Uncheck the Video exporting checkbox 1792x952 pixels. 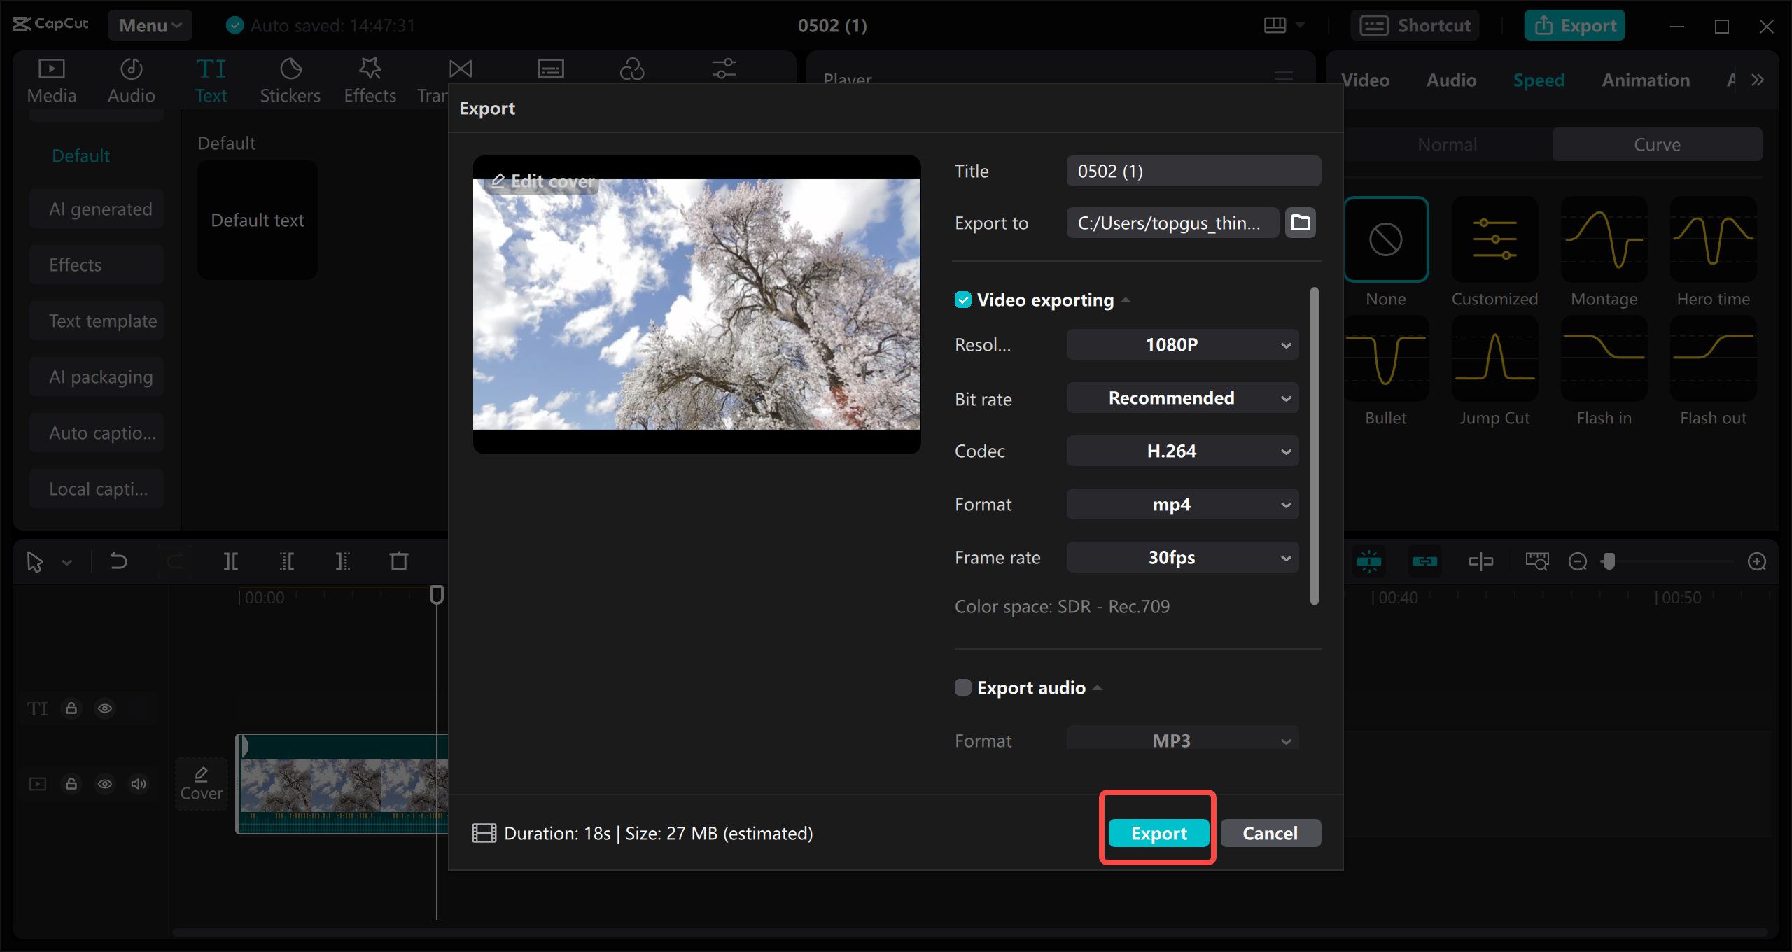click(963, 300)
